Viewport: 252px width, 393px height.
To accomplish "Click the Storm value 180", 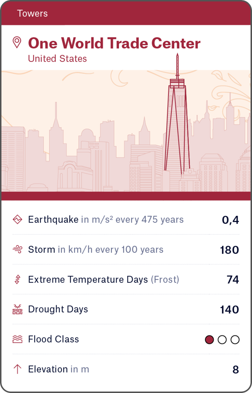I will [229, 250].
